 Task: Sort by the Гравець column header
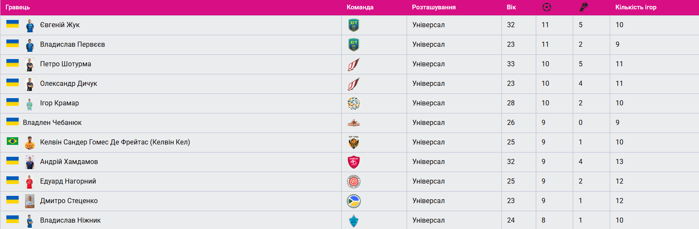point(18,7)
